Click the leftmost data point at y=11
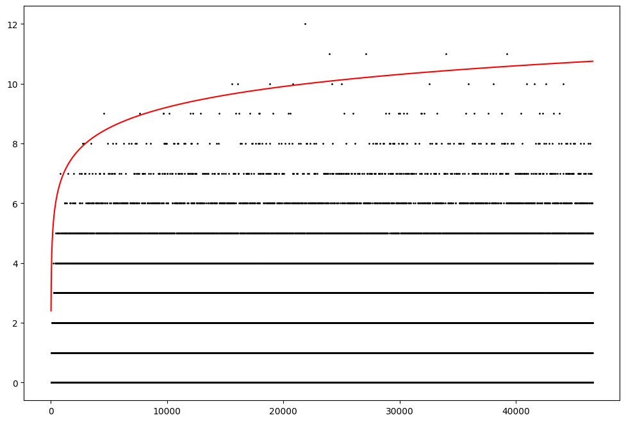 click(329, 54)
